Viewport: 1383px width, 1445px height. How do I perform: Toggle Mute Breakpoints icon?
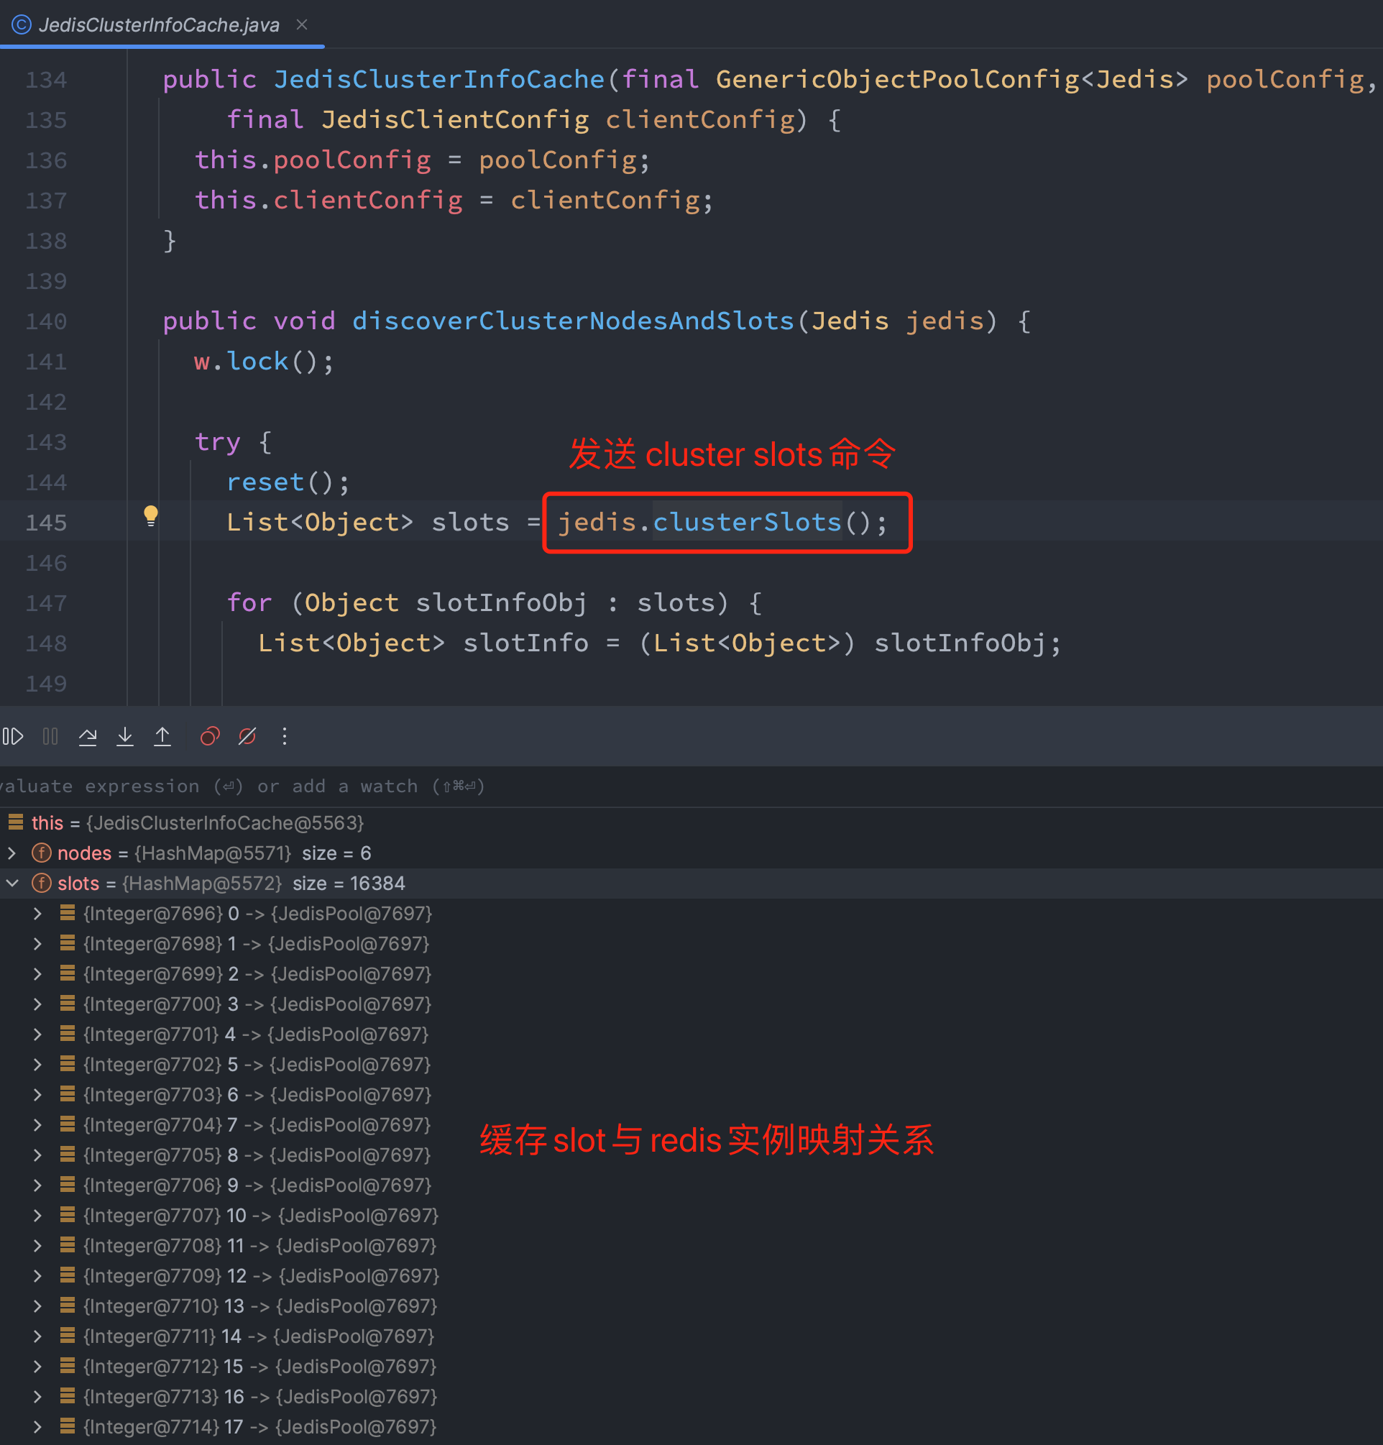247,736
